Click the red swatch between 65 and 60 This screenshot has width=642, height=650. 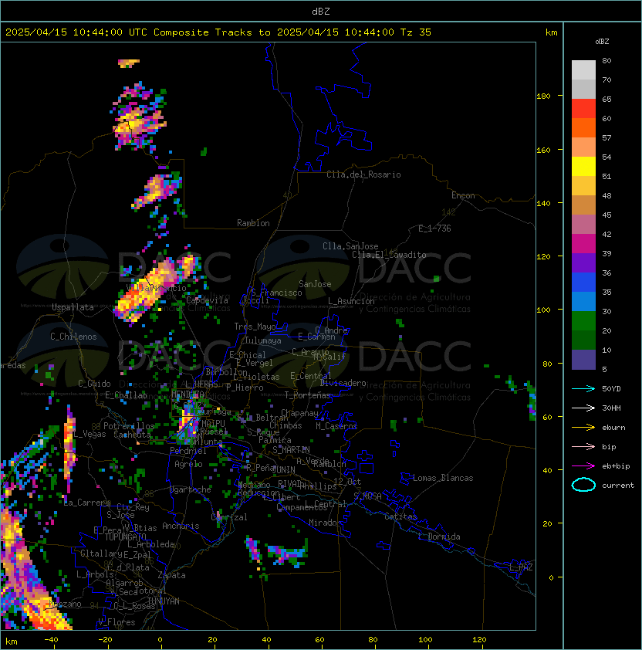point(583,109)
